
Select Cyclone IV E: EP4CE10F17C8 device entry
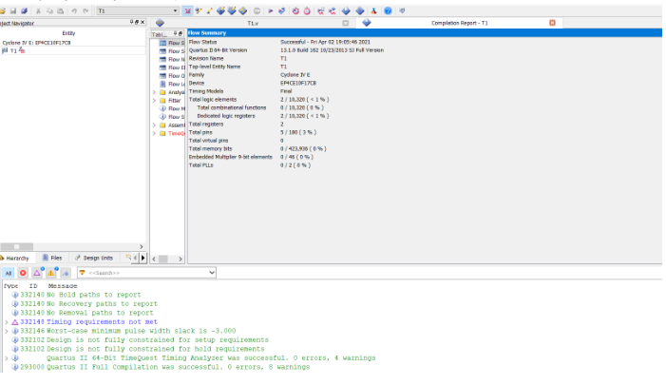[x=36, y=43]
